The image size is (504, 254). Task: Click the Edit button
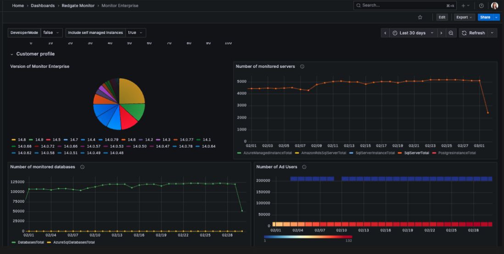click(442, 17)
